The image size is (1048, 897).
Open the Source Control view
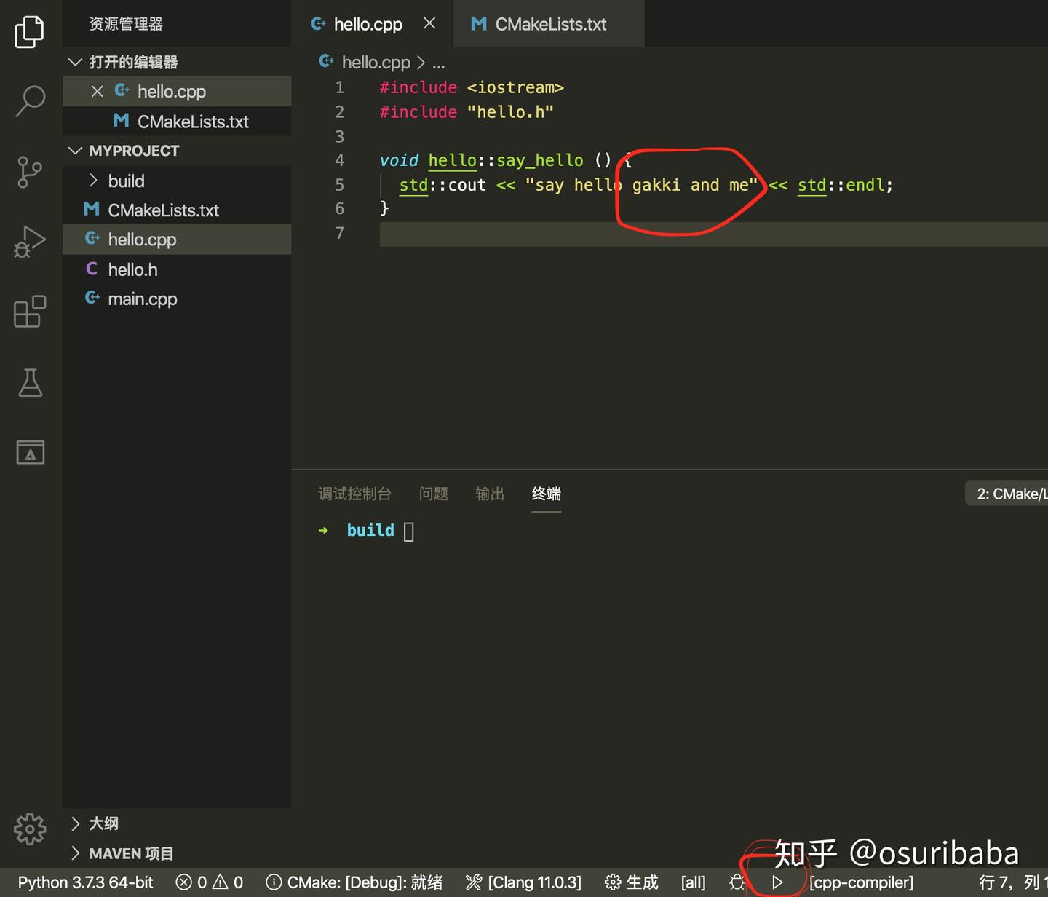click(x=29, y=172)
